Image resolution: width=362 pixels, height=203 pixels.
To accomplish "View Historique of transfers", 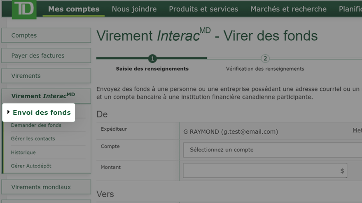I will pos(23,152).
